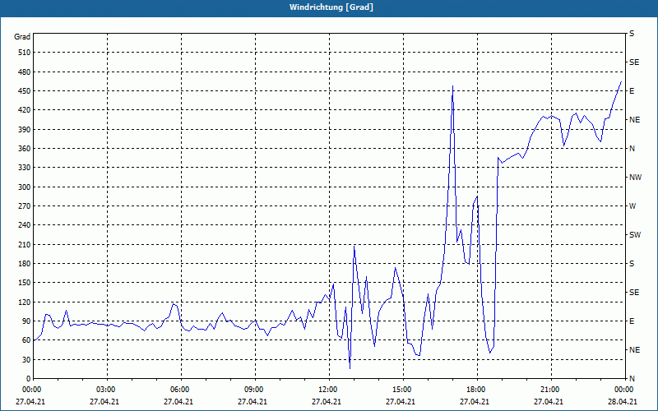Select the 210 degree axis label

coord(25,244)
